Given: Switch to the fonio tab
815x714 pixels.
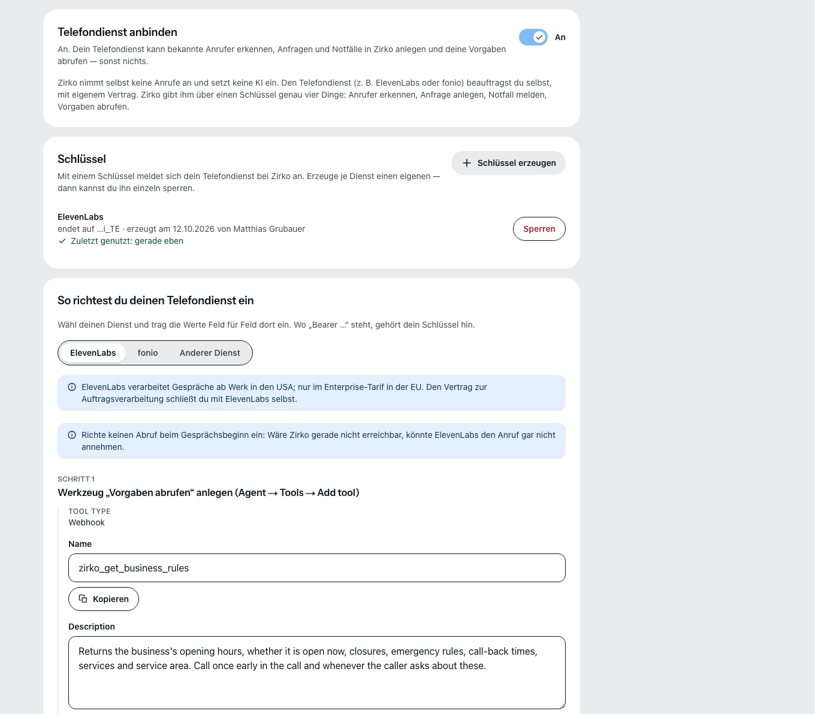Looking at the screenshot, I should tap(147, 353).
